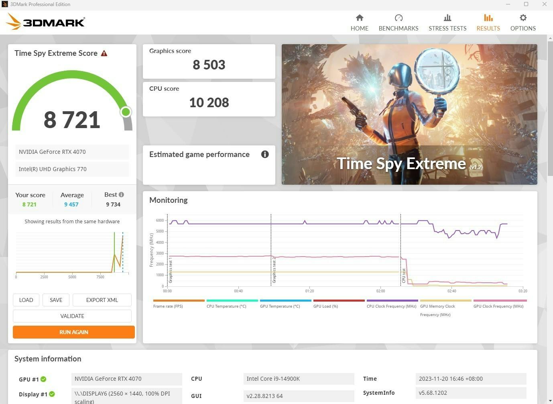
Task: Open the Home section icon
Action: tap(359, 18)
